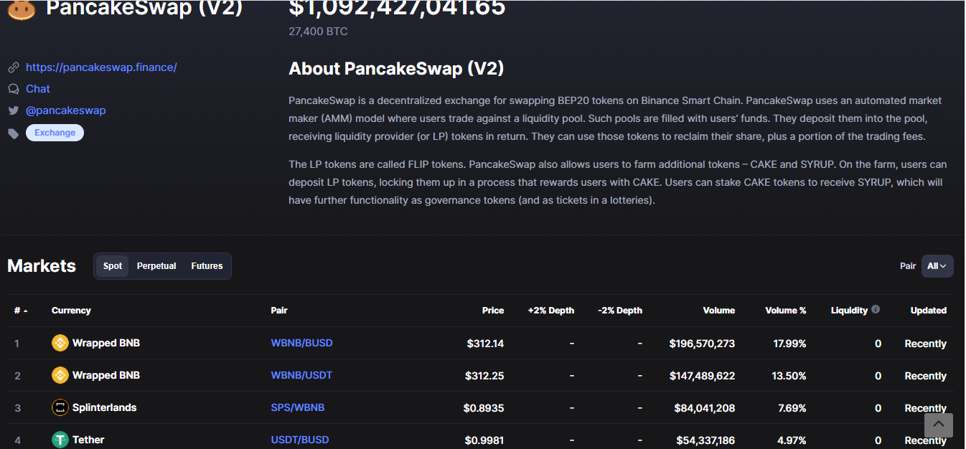
Task: Click the 17.99% volume percent cell
Action: (x=789, y=344)
